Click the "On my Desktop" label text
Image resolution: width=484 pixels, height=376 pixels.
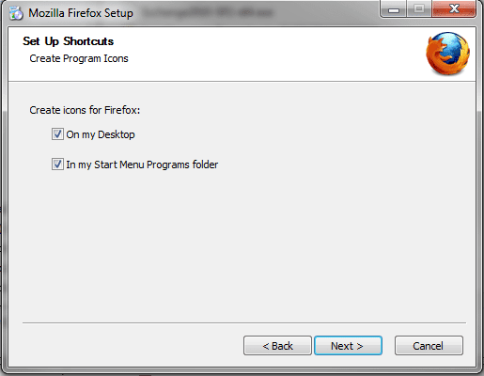pos(101,134)
